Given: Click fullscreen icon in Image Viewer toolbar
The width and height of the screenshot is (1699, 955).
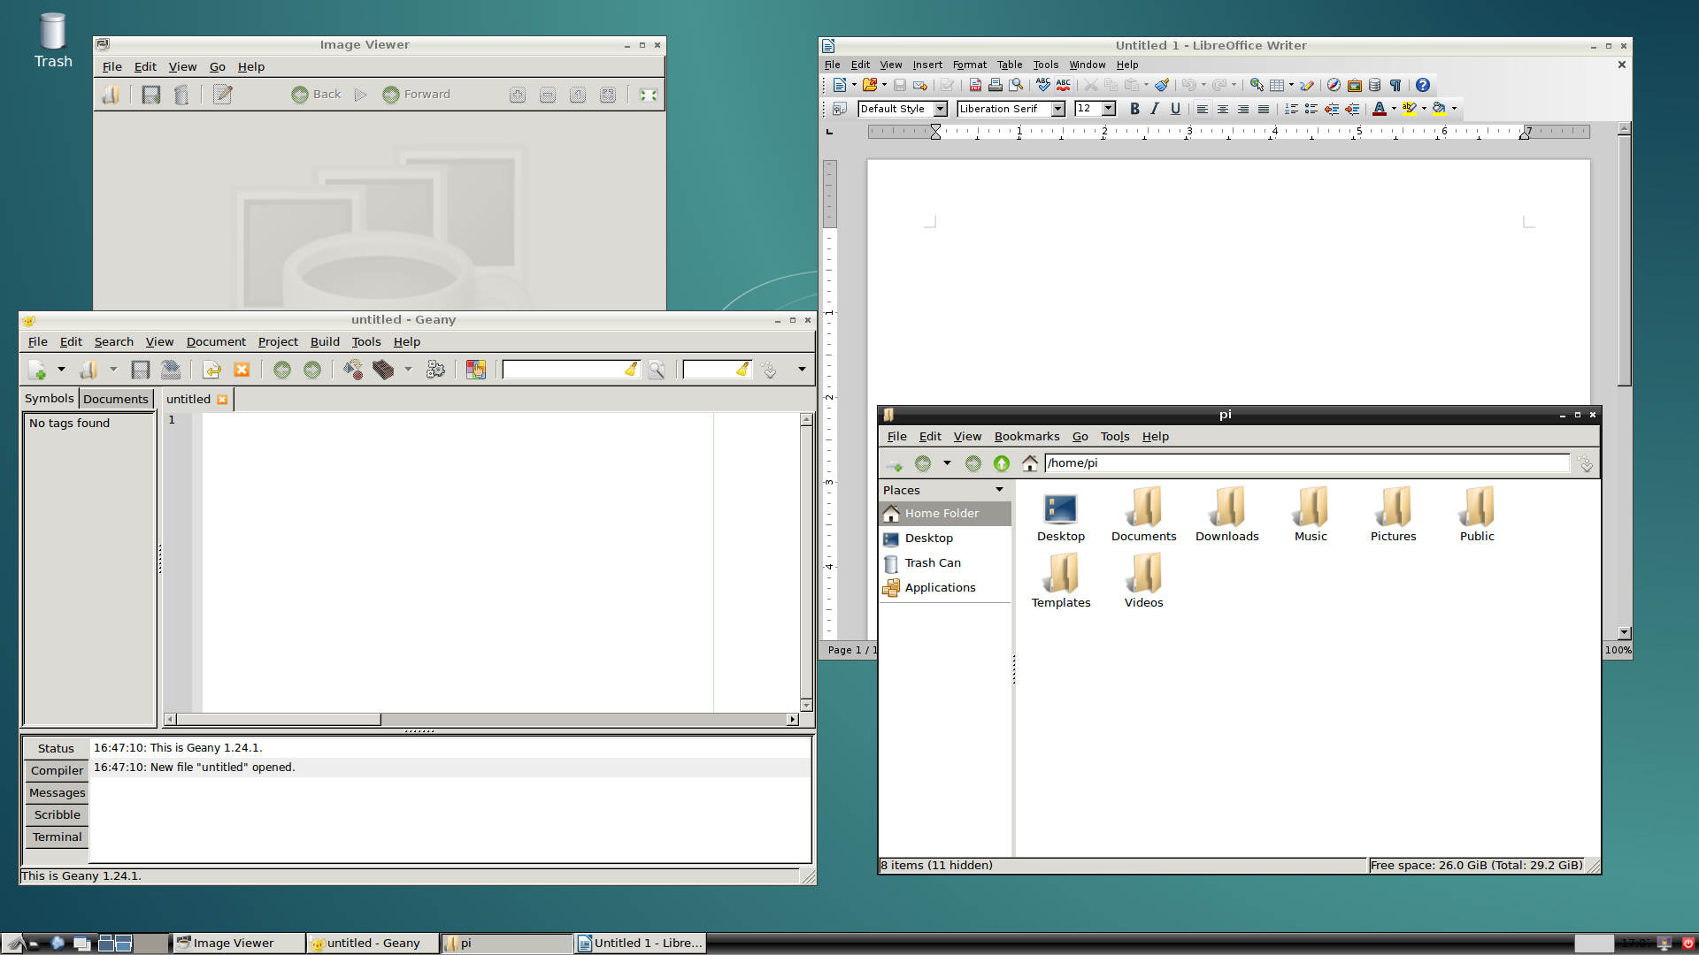Looking at the screenshot, I should 648,95.
